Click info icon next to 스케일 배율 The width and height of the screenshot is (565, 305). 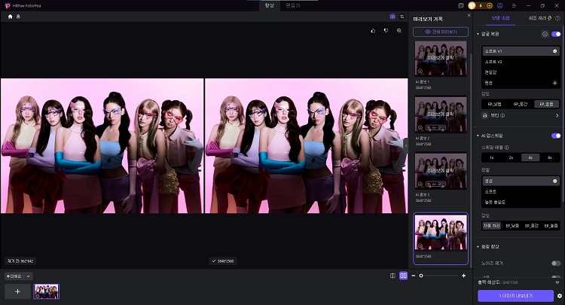coord(507,148)
